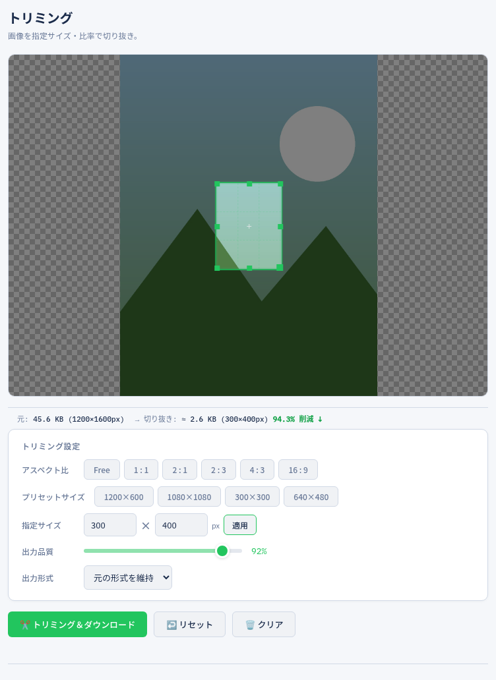Apply the 300×300 preset size

[x=252, y=497]
